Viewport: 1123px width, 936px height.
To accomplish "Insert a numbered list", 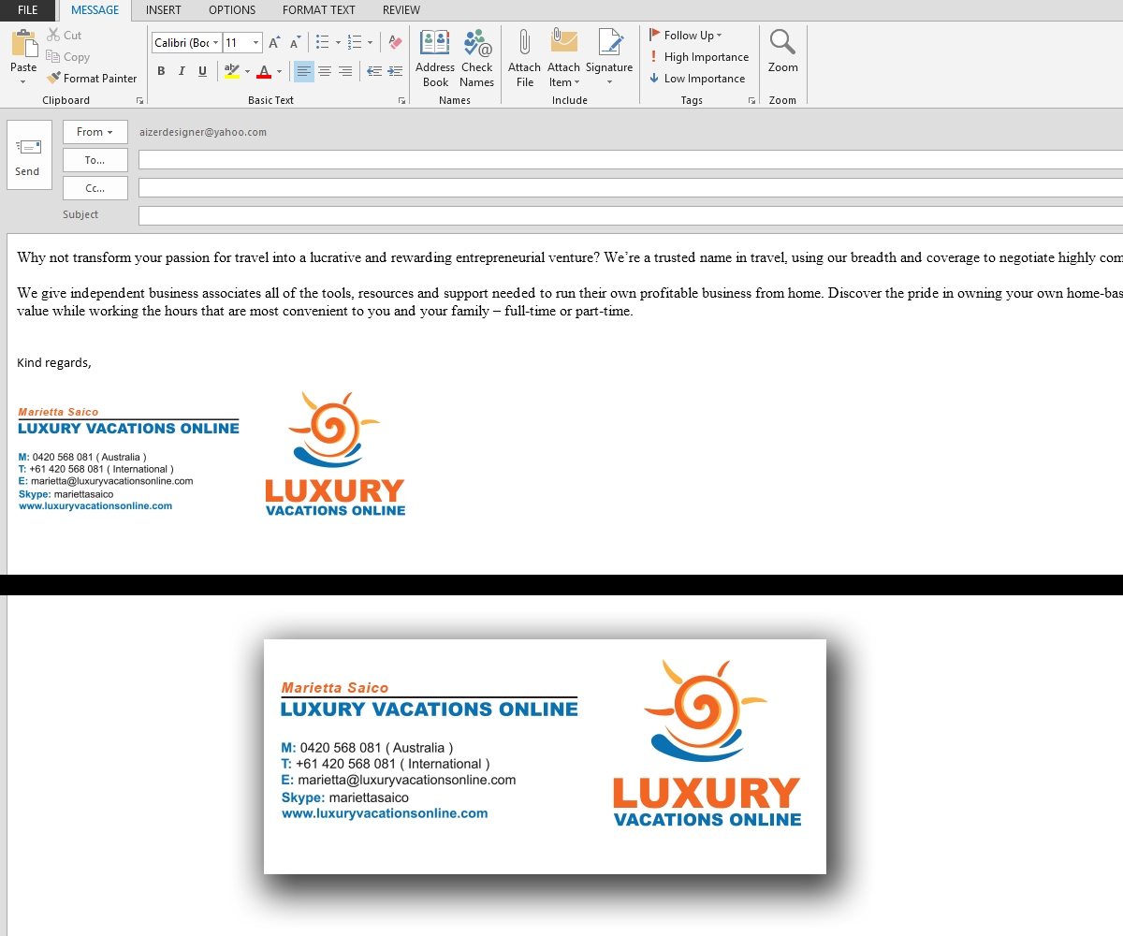I will pos(355,43).
